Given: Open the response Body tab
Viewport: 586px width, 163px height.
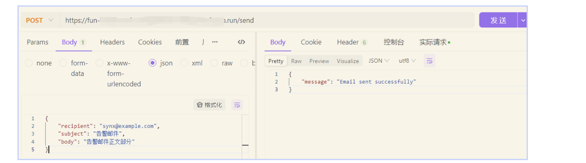Looking at the screenshot, I should coord(278,42).
